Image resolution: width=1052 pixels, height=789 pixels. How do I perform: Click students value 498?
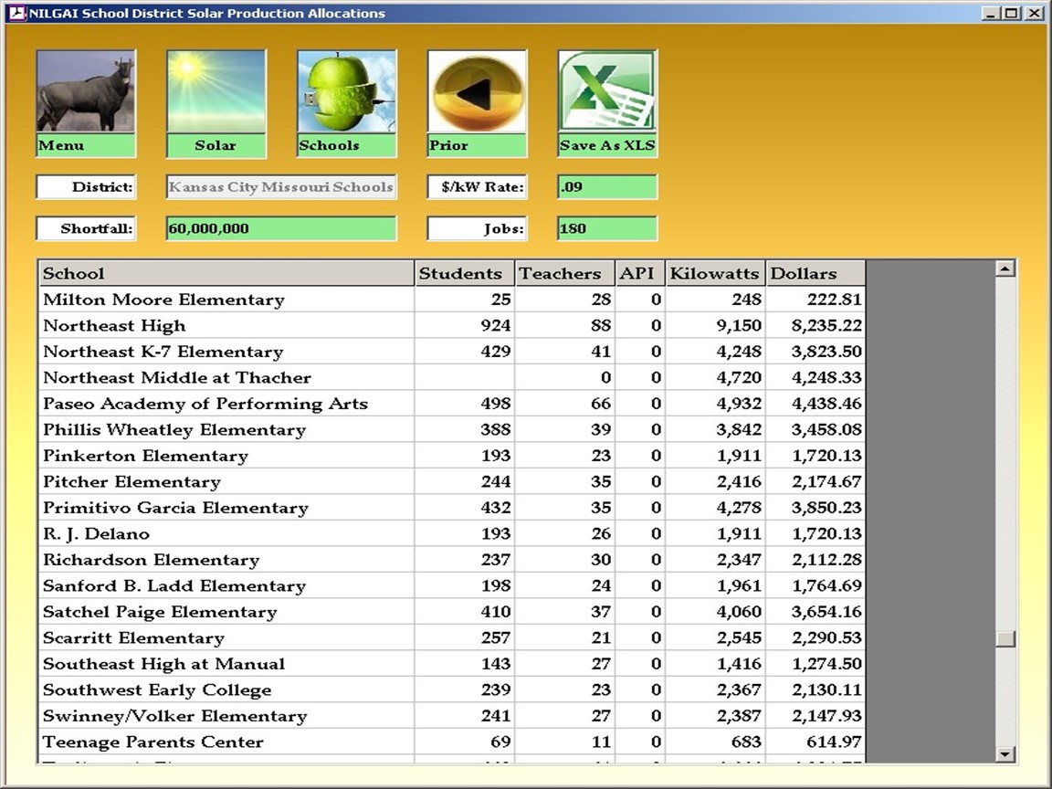(x=464, y=404)
